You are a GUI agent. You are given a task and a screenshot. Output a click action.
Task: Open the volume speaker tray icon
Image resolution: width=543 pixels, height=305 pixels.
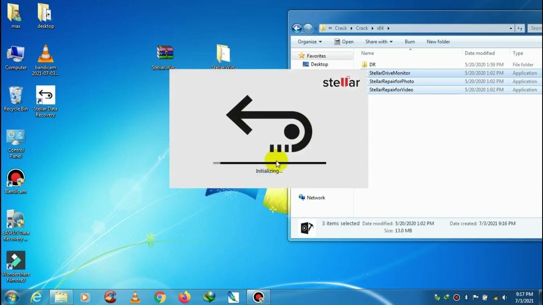[504, 297]
